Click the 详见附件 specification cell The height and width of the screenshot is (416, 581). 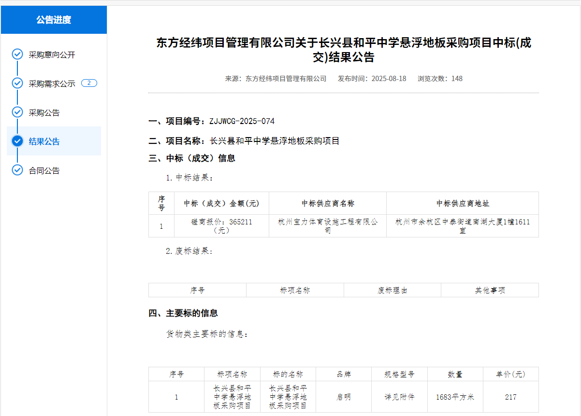click(x=399, y=397)
